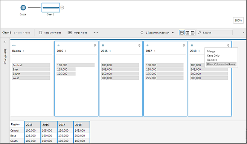Image resolution: width=247 pixels, height=144 pixels.
Task: Choose Merge from the context menu
Action: (x=211, y=51)
